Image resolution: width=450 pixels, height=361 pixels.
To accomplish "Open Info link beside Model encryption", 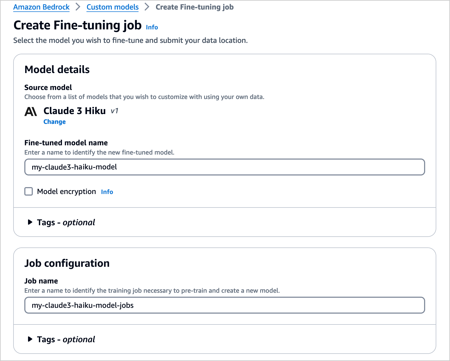I will (x=107, y=192).
